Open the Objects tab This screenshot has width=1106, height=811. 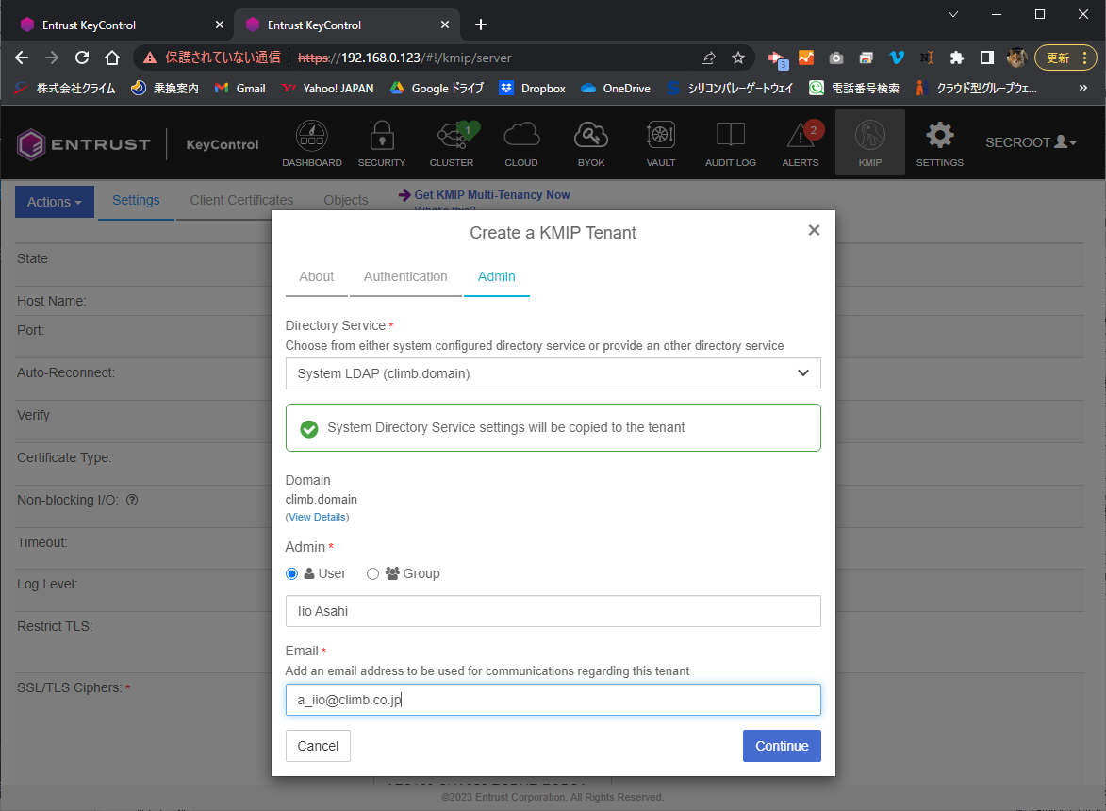click(346, 200)
